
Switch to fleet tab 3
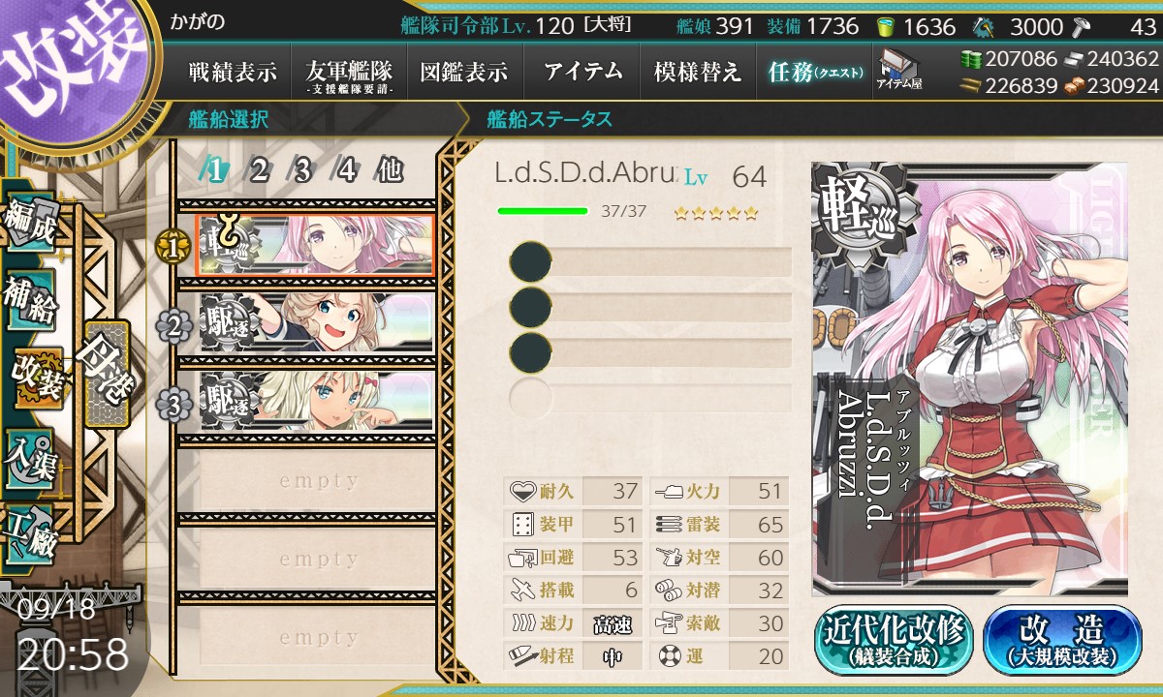point(302,170)
